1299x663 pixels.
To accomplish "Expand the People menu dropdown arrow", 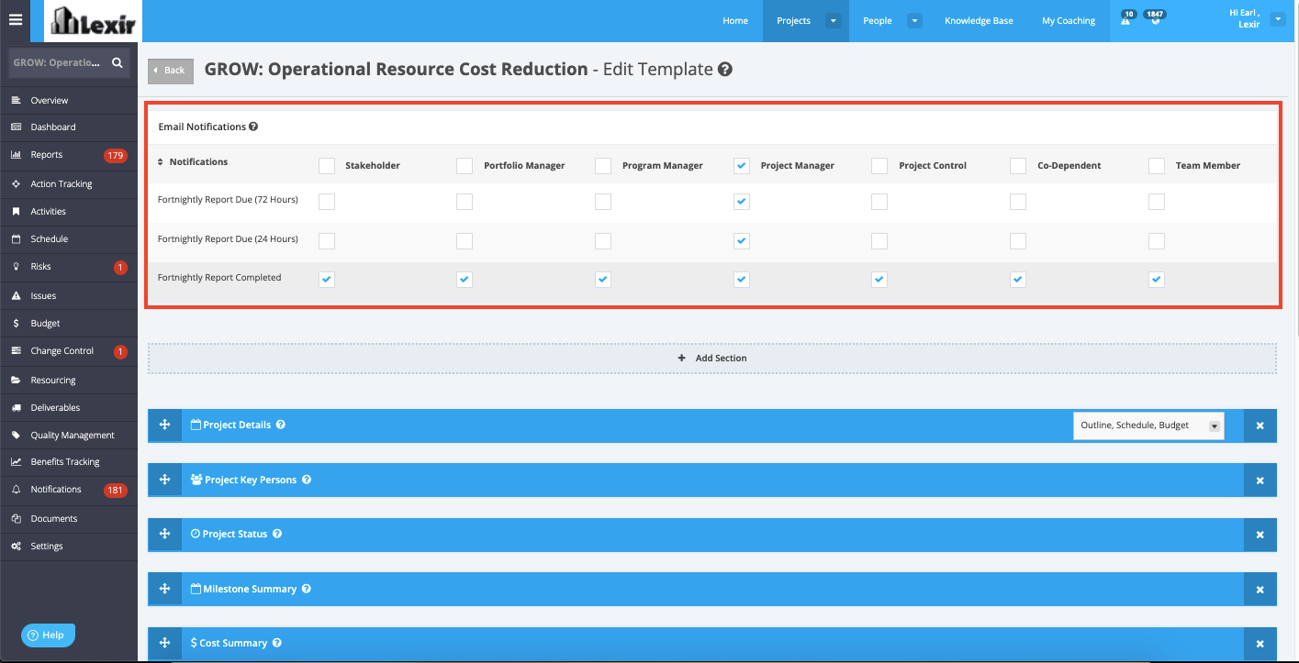I will (914, 20).
